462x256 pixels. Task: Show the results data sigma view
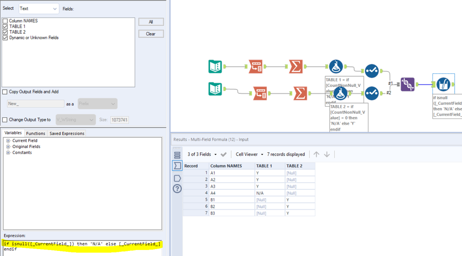[177, 166]
